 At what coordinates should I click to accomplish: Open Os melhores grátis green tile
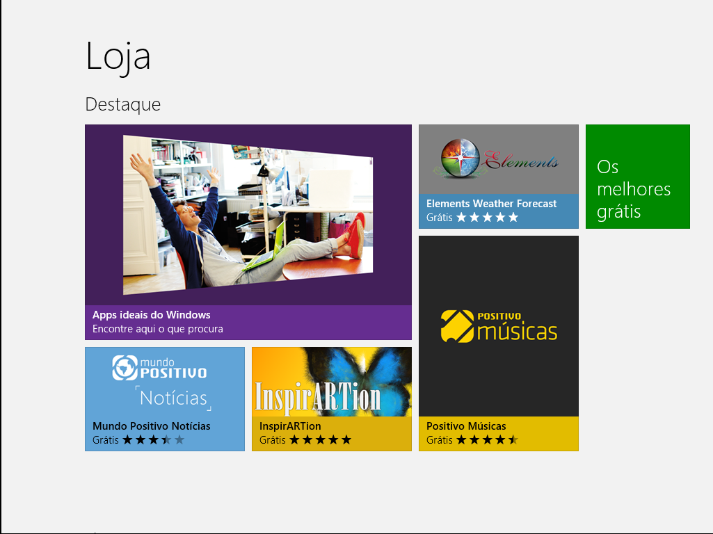tap(637, 177)
